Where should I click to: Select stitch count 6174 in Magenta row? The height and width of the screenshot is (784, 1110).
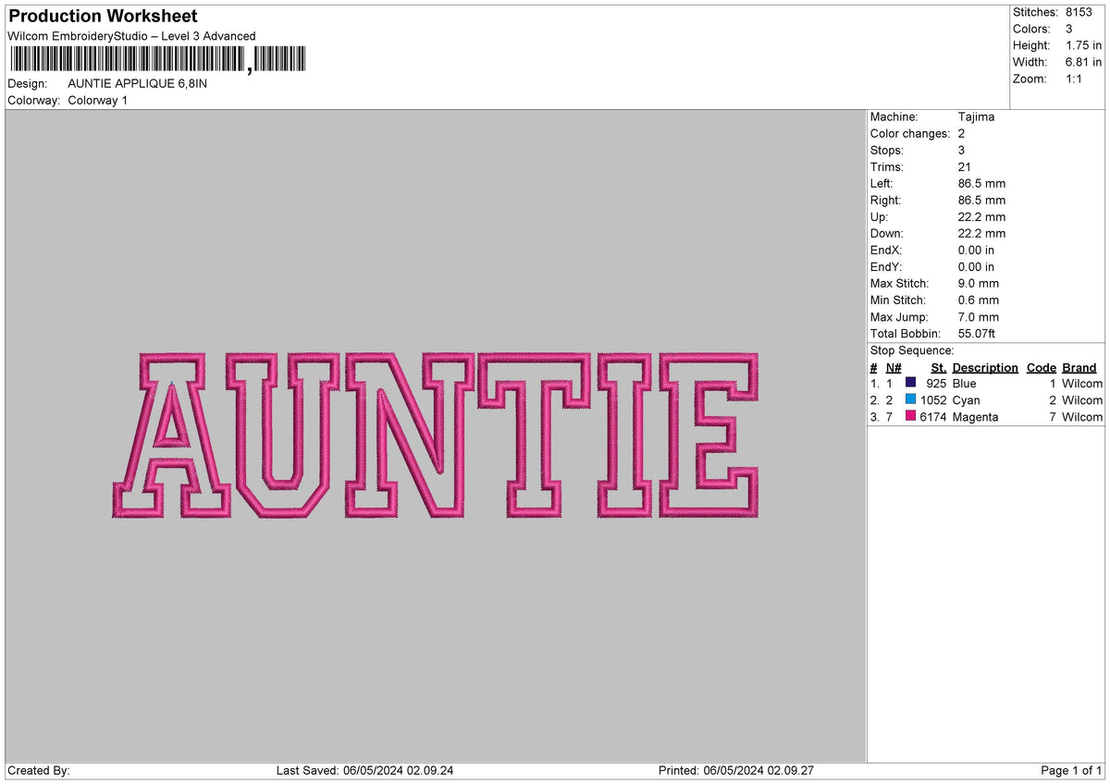933,417
